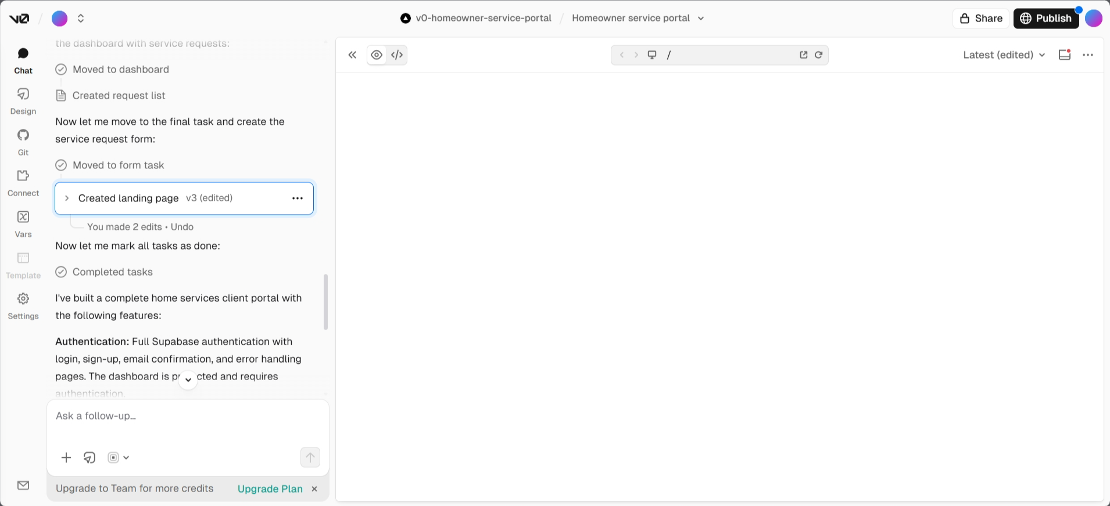Go back in preview browser
Screen dimensions: 1110x506
(x=622, y=55)
